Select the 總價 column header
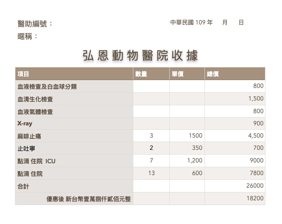The width and height of the screenshot is (282, 224). [x=235, y=74]
